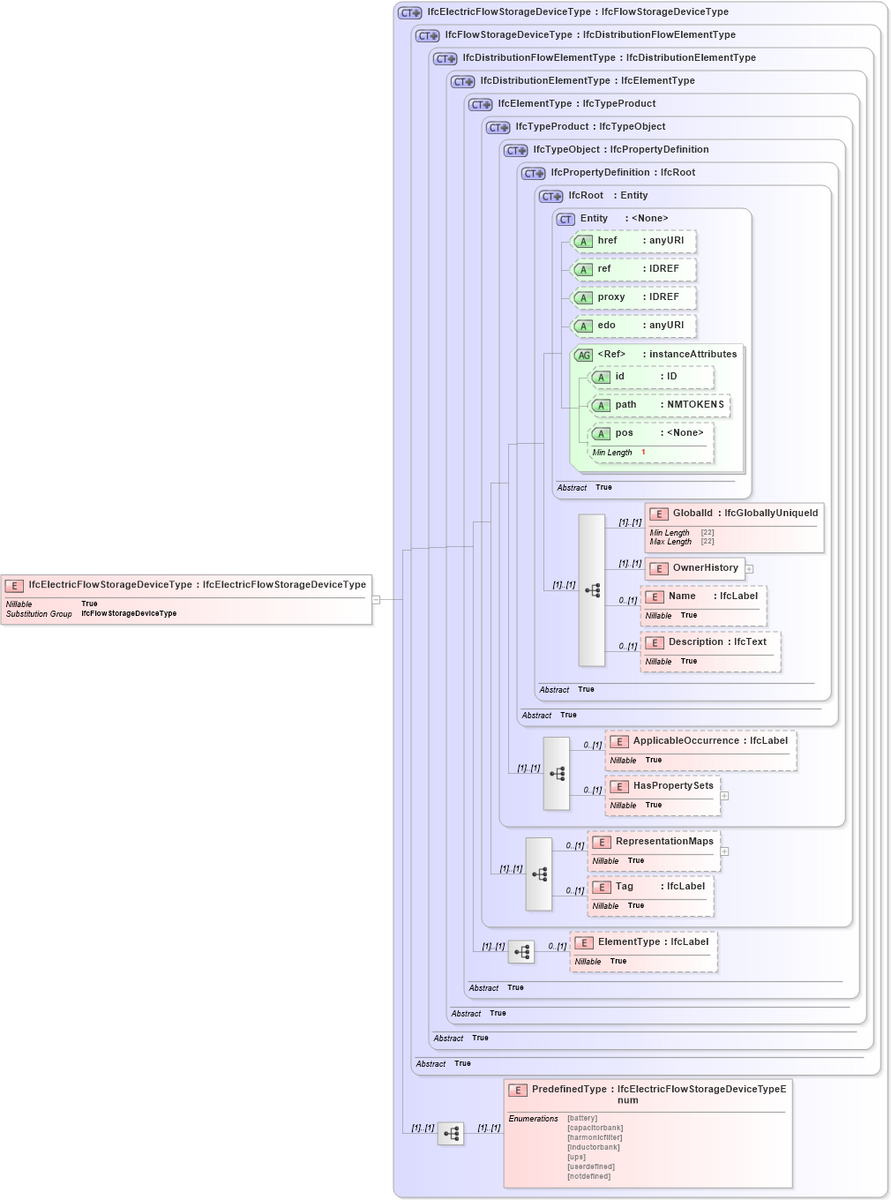
Task: Click the A icon for the proxy attribute
Action: point(583,297)
